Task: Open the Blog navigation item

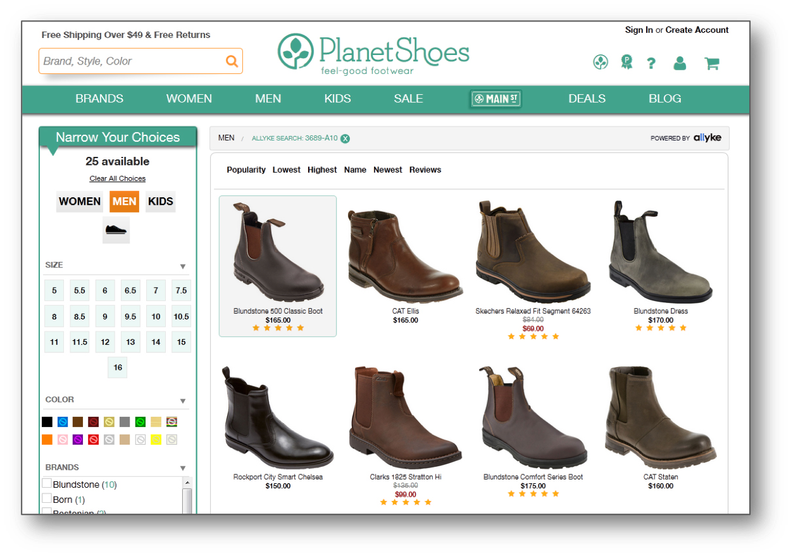Action: pos(665,99)
